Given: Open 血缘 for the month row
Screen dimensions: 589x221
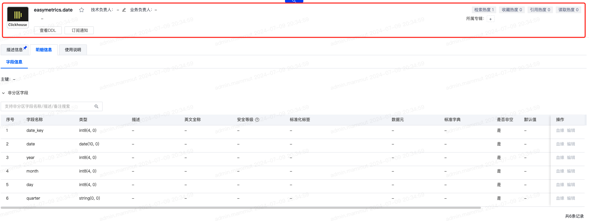Looking at the screenshot, I should [x=560, y=171].
